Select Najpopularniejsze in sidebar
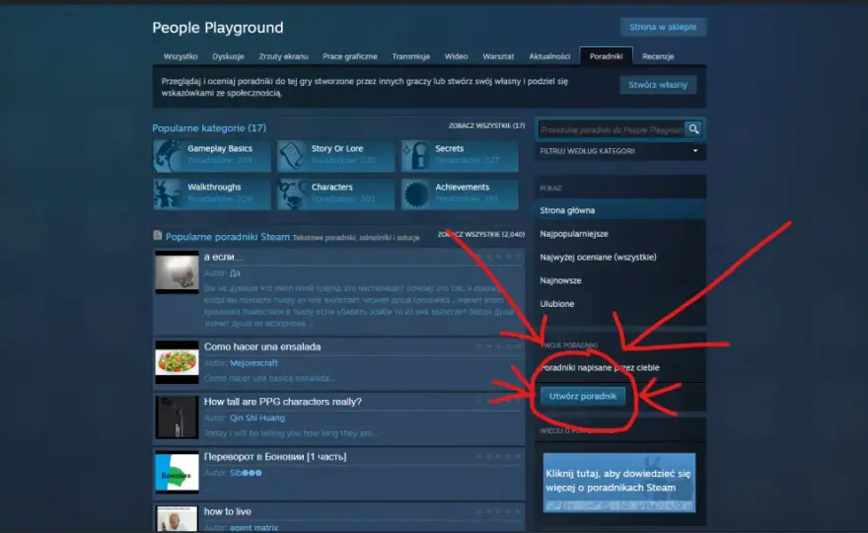This screenshot has height=533, width=868. (x=574, y=234)
